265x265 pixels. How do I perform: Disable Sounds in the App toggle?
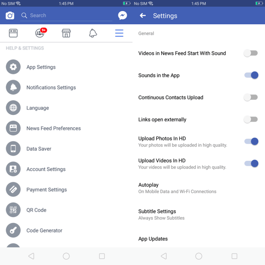(251, 76)
